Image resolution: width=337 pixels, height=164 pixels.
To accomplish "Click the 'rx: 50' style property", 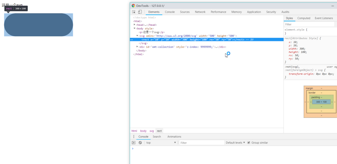I will pos(294,55).
